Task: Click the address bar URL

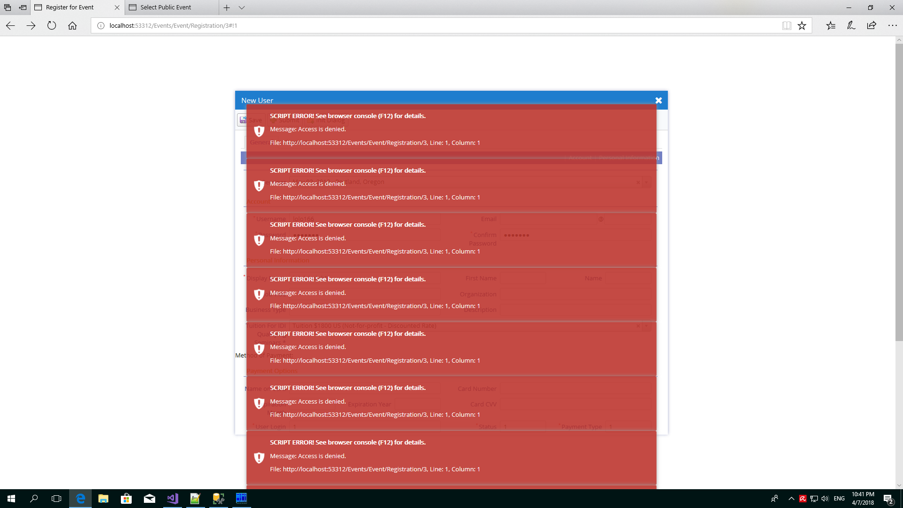Action: pyautogui.click(x=173, y=26)
